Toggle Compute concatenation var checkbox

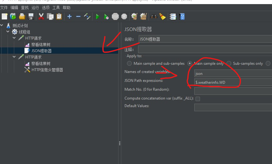coord(198,99)
